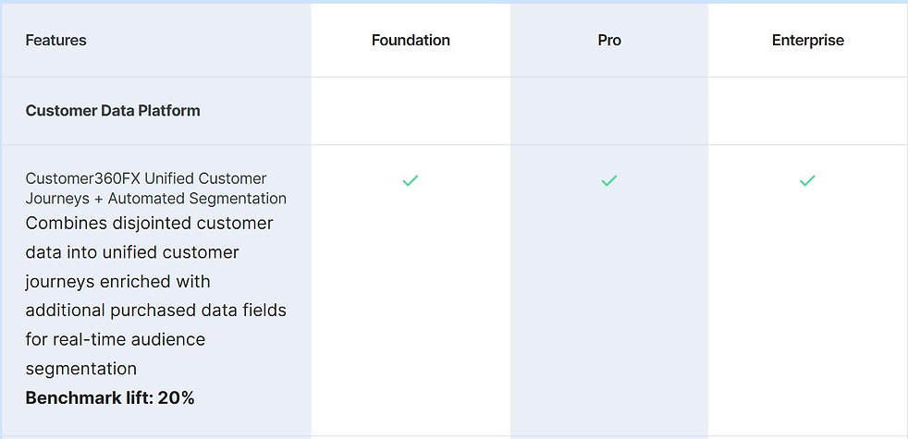Viewport: 908px width, 439px height.
Task: Click the "data into unified customer" line
Action: click(x=132, y=252)
